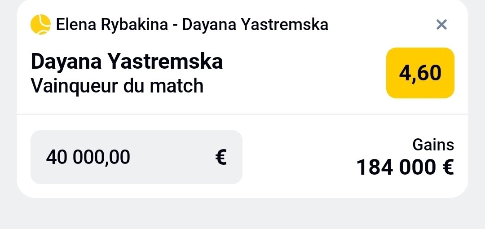The width and height of the screenshot is (485, 229).
Task: Click the euro sign after 184 000
Action: coord(448,167)
